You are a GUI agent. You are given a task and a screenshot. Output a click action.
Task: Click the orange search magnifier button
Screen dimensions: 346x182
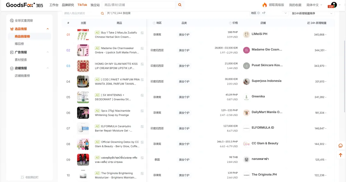point(180,5)
